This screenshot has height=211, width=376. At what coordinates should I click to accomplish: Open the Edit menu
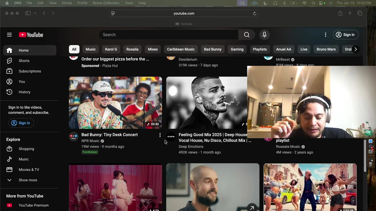[x=41, y=3]
